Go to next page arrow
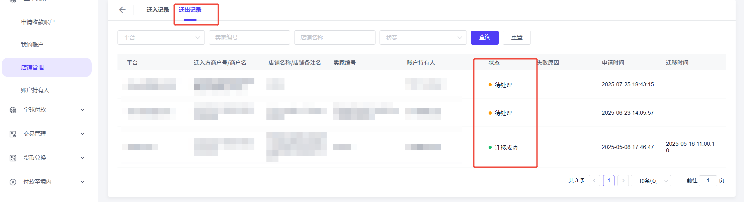 [623, 181]
